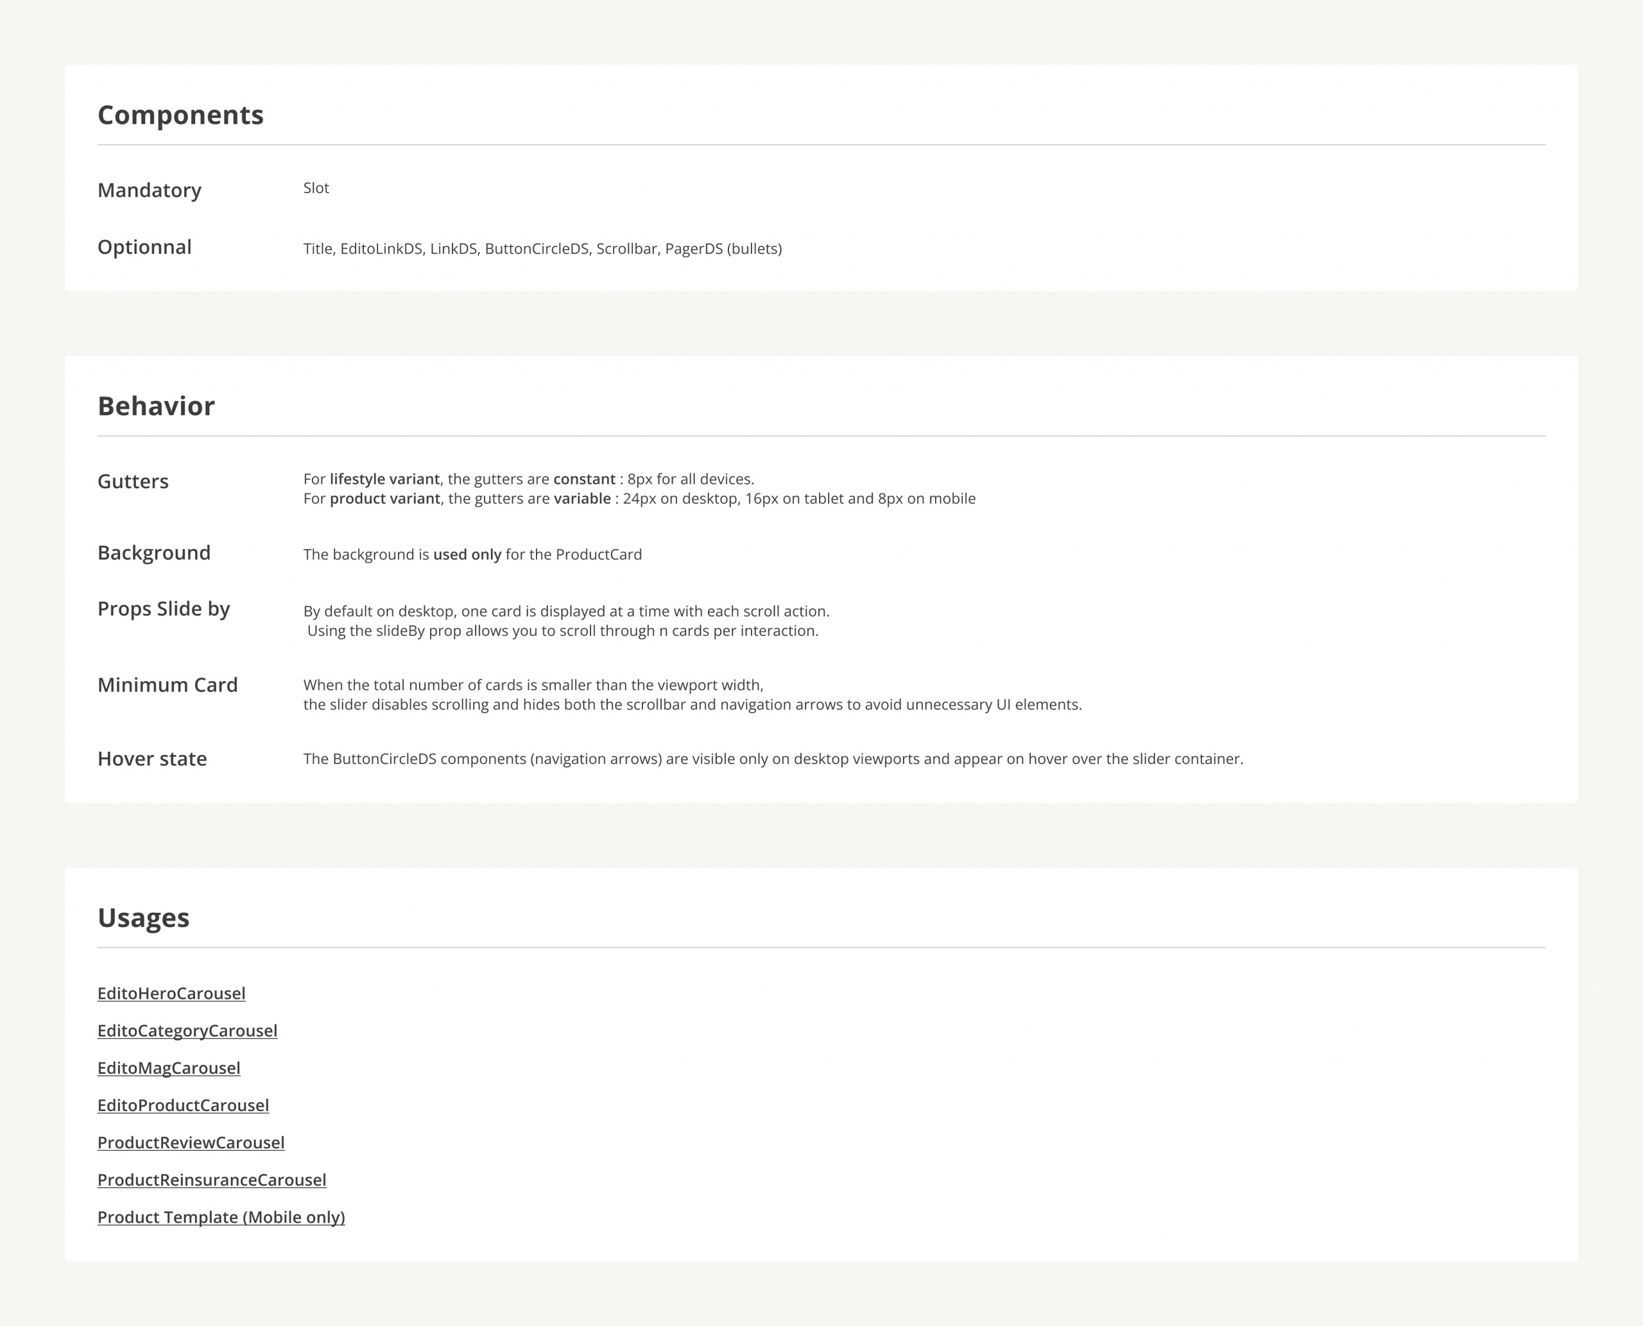Screen dimensions: 1643x1326
Task: Open the EditoProductCarousel link
Action: 183,1105
